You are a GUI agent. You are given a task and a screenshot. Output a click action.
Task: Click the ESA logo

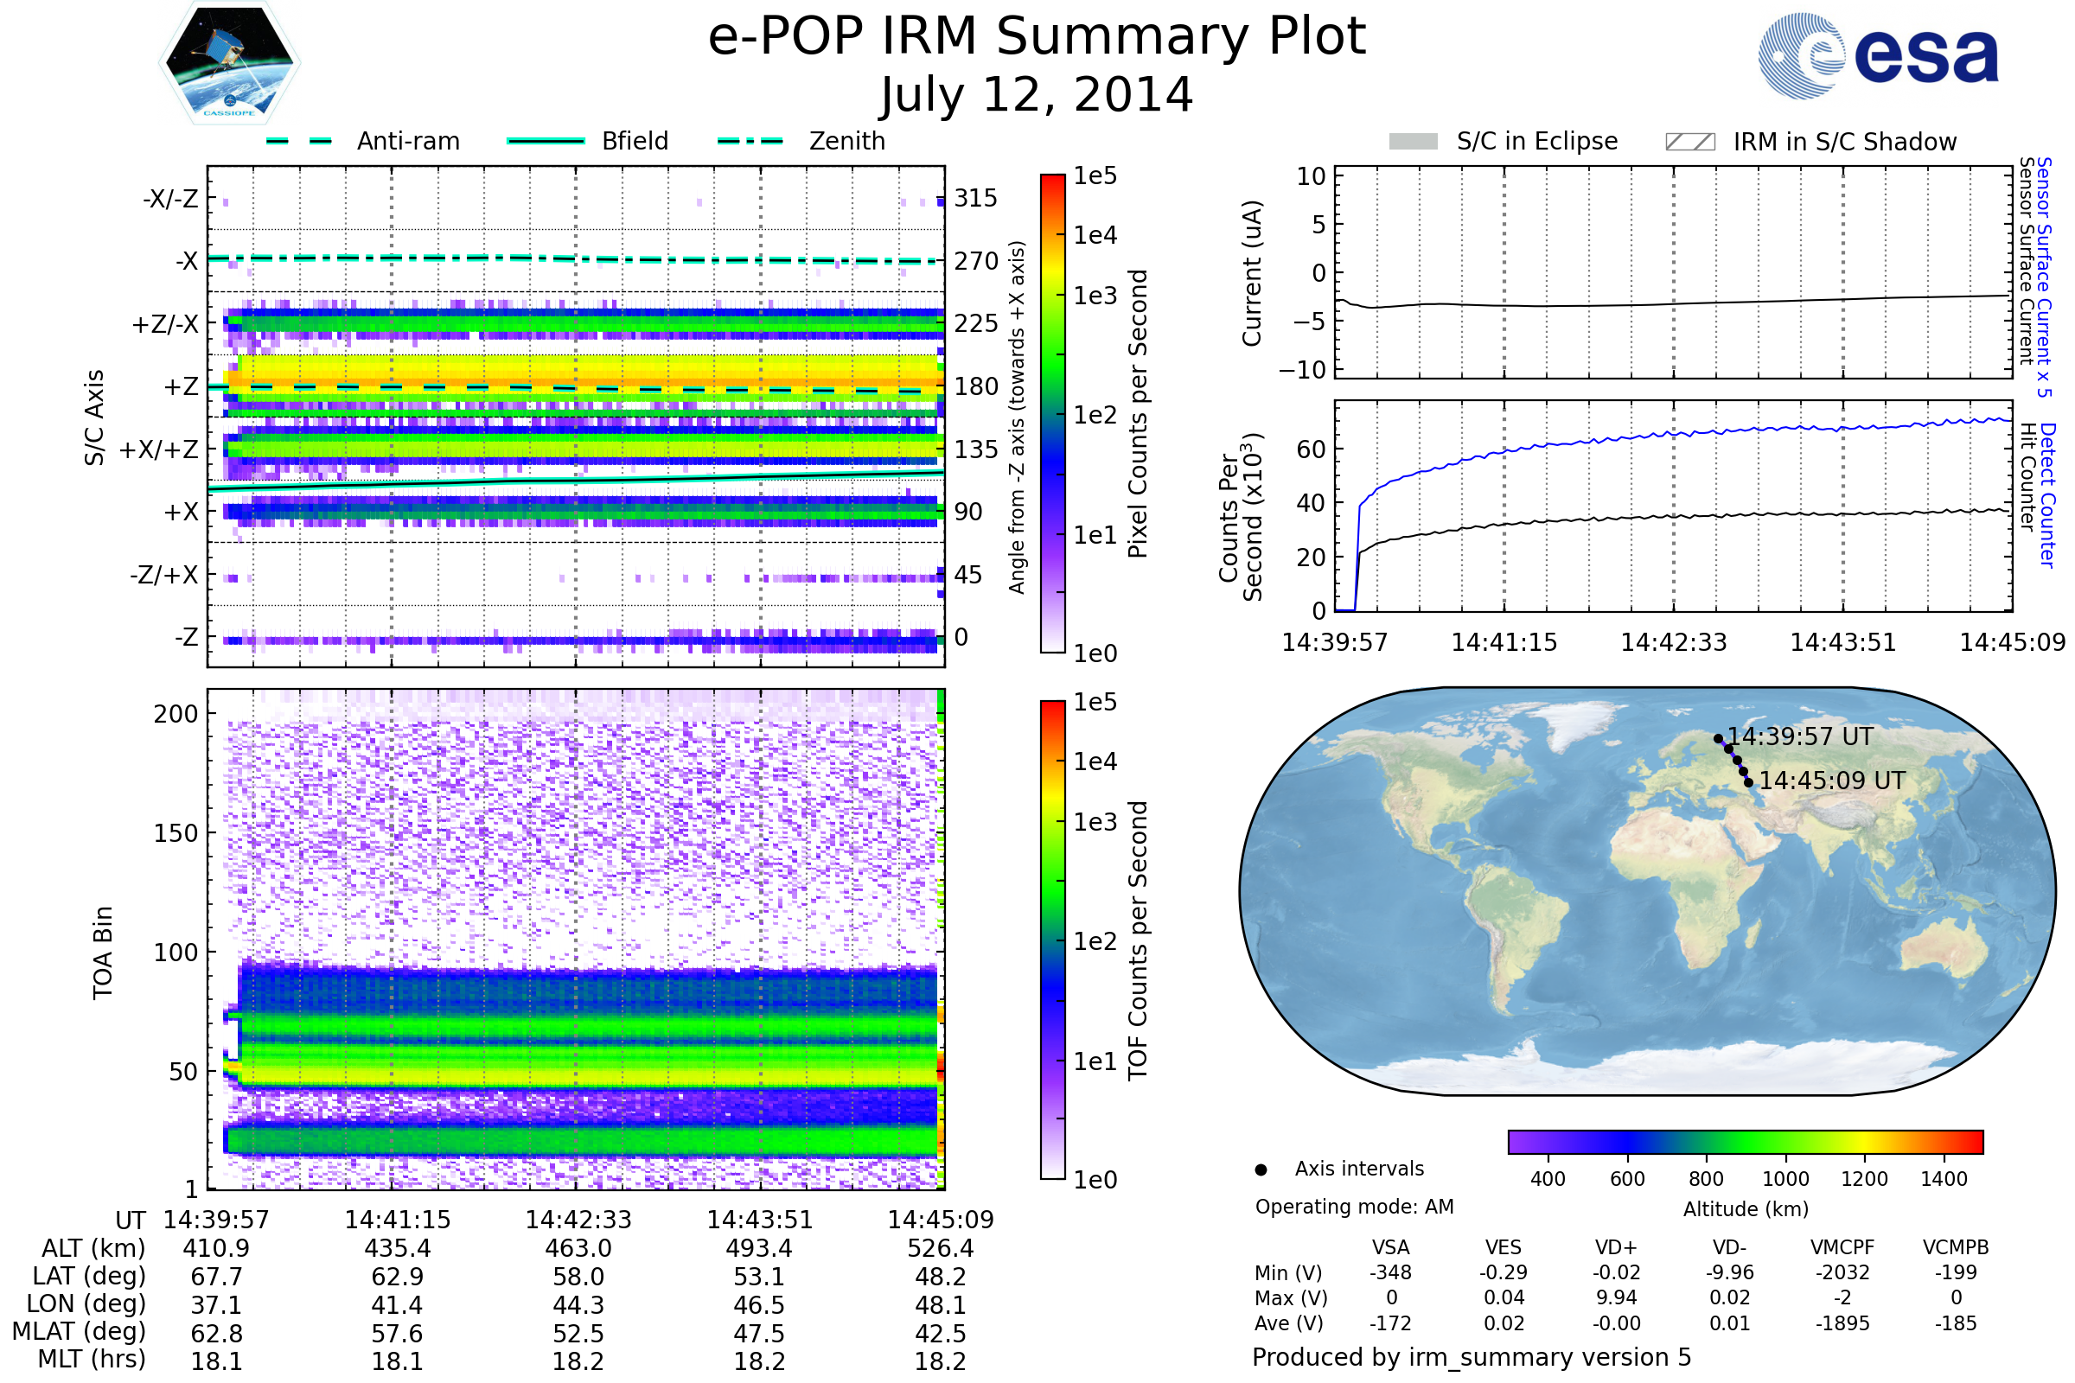[x=1878, y=55]
